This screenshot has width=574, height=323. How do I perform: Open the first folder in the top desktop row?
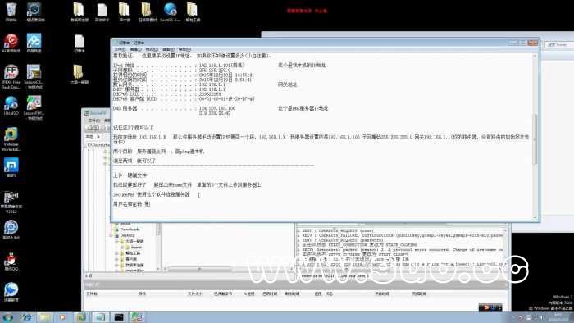click(79, 11)
